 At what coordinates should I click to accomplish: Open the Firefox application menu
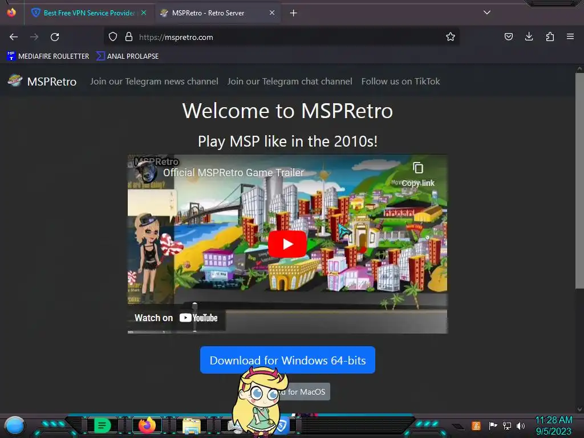click(x=570, y=37)
